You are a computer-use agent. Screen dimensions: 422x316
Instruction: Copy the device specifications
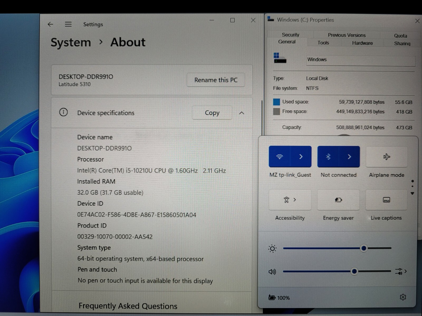(x=212, y=113)
